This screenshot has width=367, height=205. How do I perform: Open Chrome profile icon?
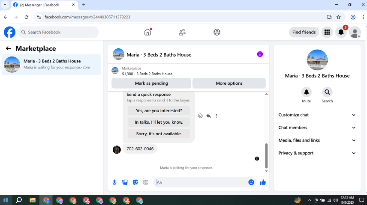tap(353, 17)
